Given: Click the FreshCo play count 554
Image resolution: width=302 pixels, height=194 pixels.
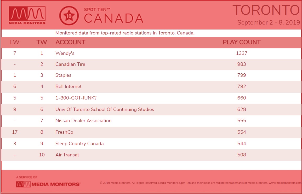Looking at the screenshot, I should pos(242,132).
